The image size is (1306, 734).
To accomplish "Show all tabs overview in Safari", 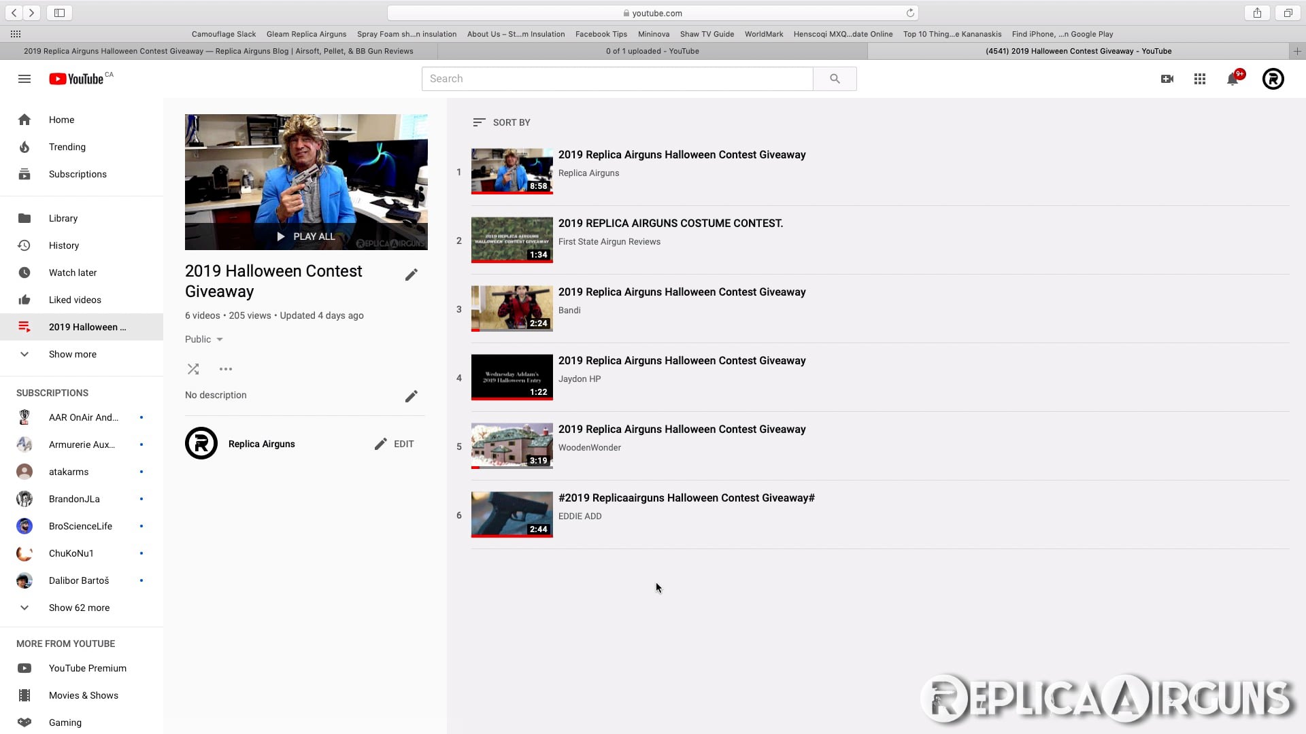I will point(1288,13).
